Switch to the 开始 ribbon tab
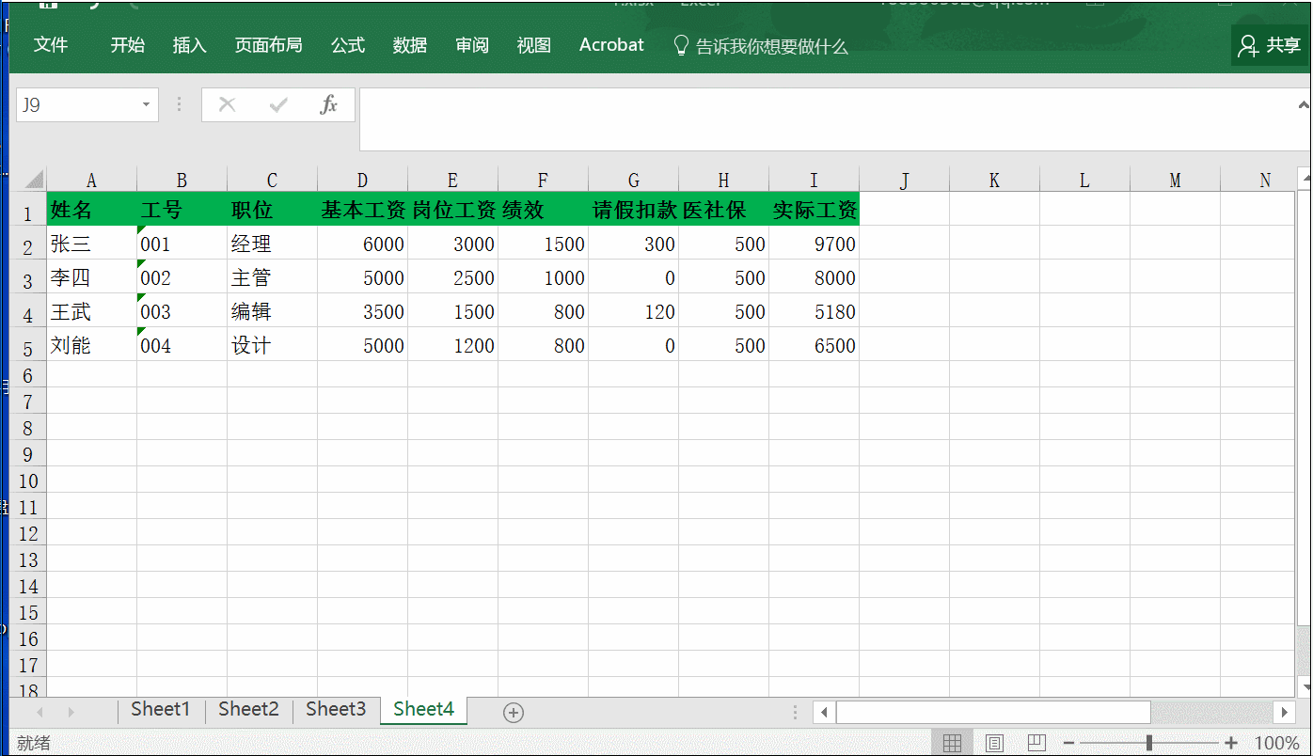Viewport: 1313px width, 756px height. 128,45
